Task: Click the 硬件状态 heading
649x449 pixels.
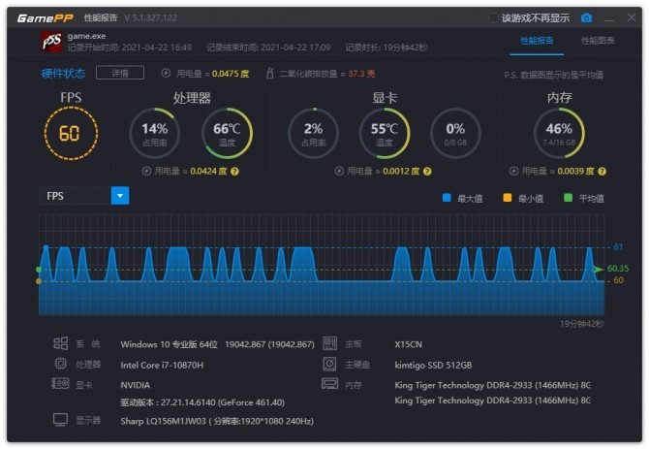Action: (63, 74)
